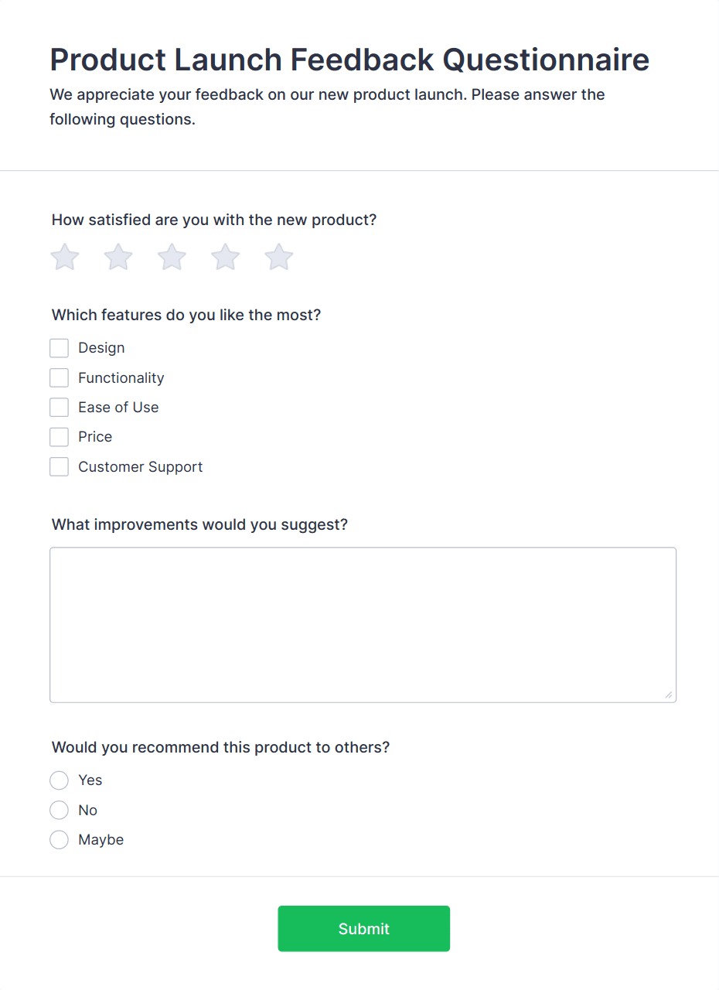Screen dimensions: 719x990
Task: Click the Maybe option label
Action: coord(101,839)
